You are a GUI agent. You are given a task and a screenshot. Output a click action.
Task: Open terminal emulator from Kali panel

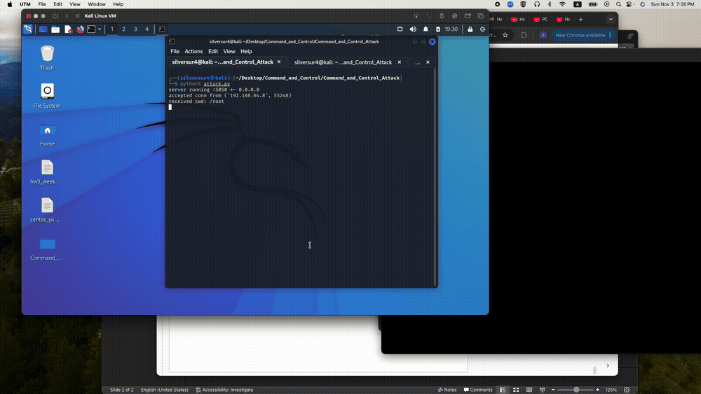pos(92,29)
